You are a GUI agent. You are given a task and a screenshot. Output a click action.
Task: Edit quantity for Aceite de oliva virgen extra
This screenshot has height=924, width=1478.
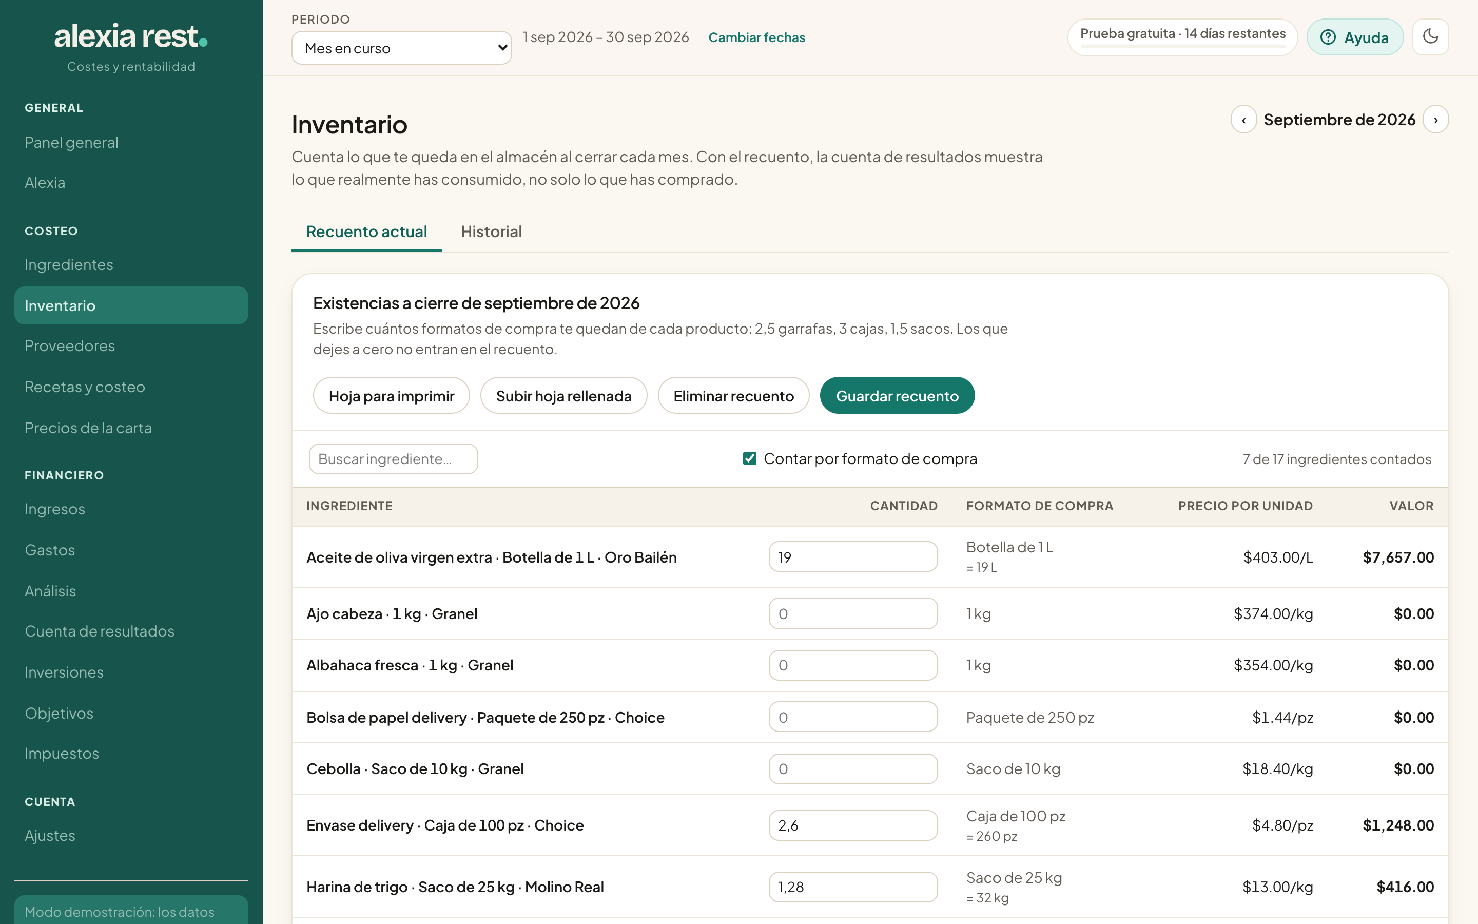coord(852,557)
